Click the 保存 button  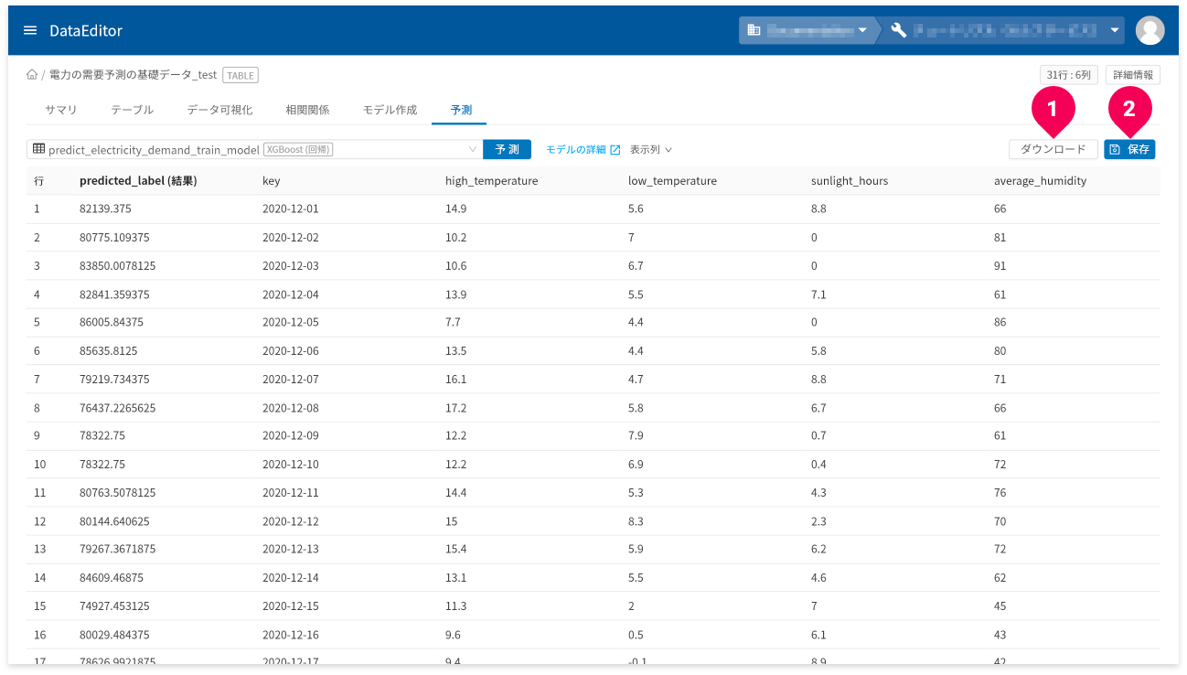pyautogui.click(x=1129, y=149)
